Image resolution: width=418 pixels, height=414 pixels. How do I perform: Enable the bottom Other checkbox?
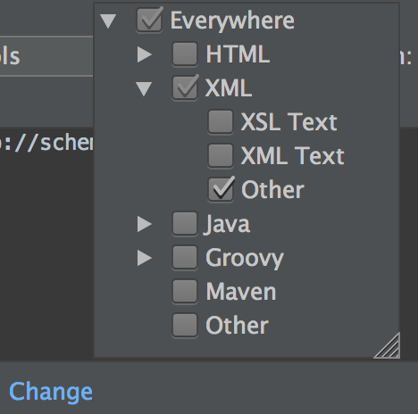pos(185,326)
